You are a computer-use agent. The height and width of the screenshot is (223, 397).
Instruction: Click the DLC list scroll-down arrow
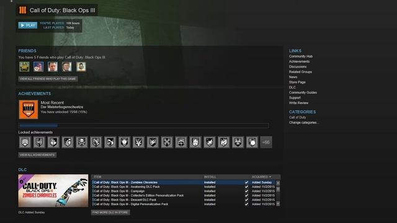point(278,204)
